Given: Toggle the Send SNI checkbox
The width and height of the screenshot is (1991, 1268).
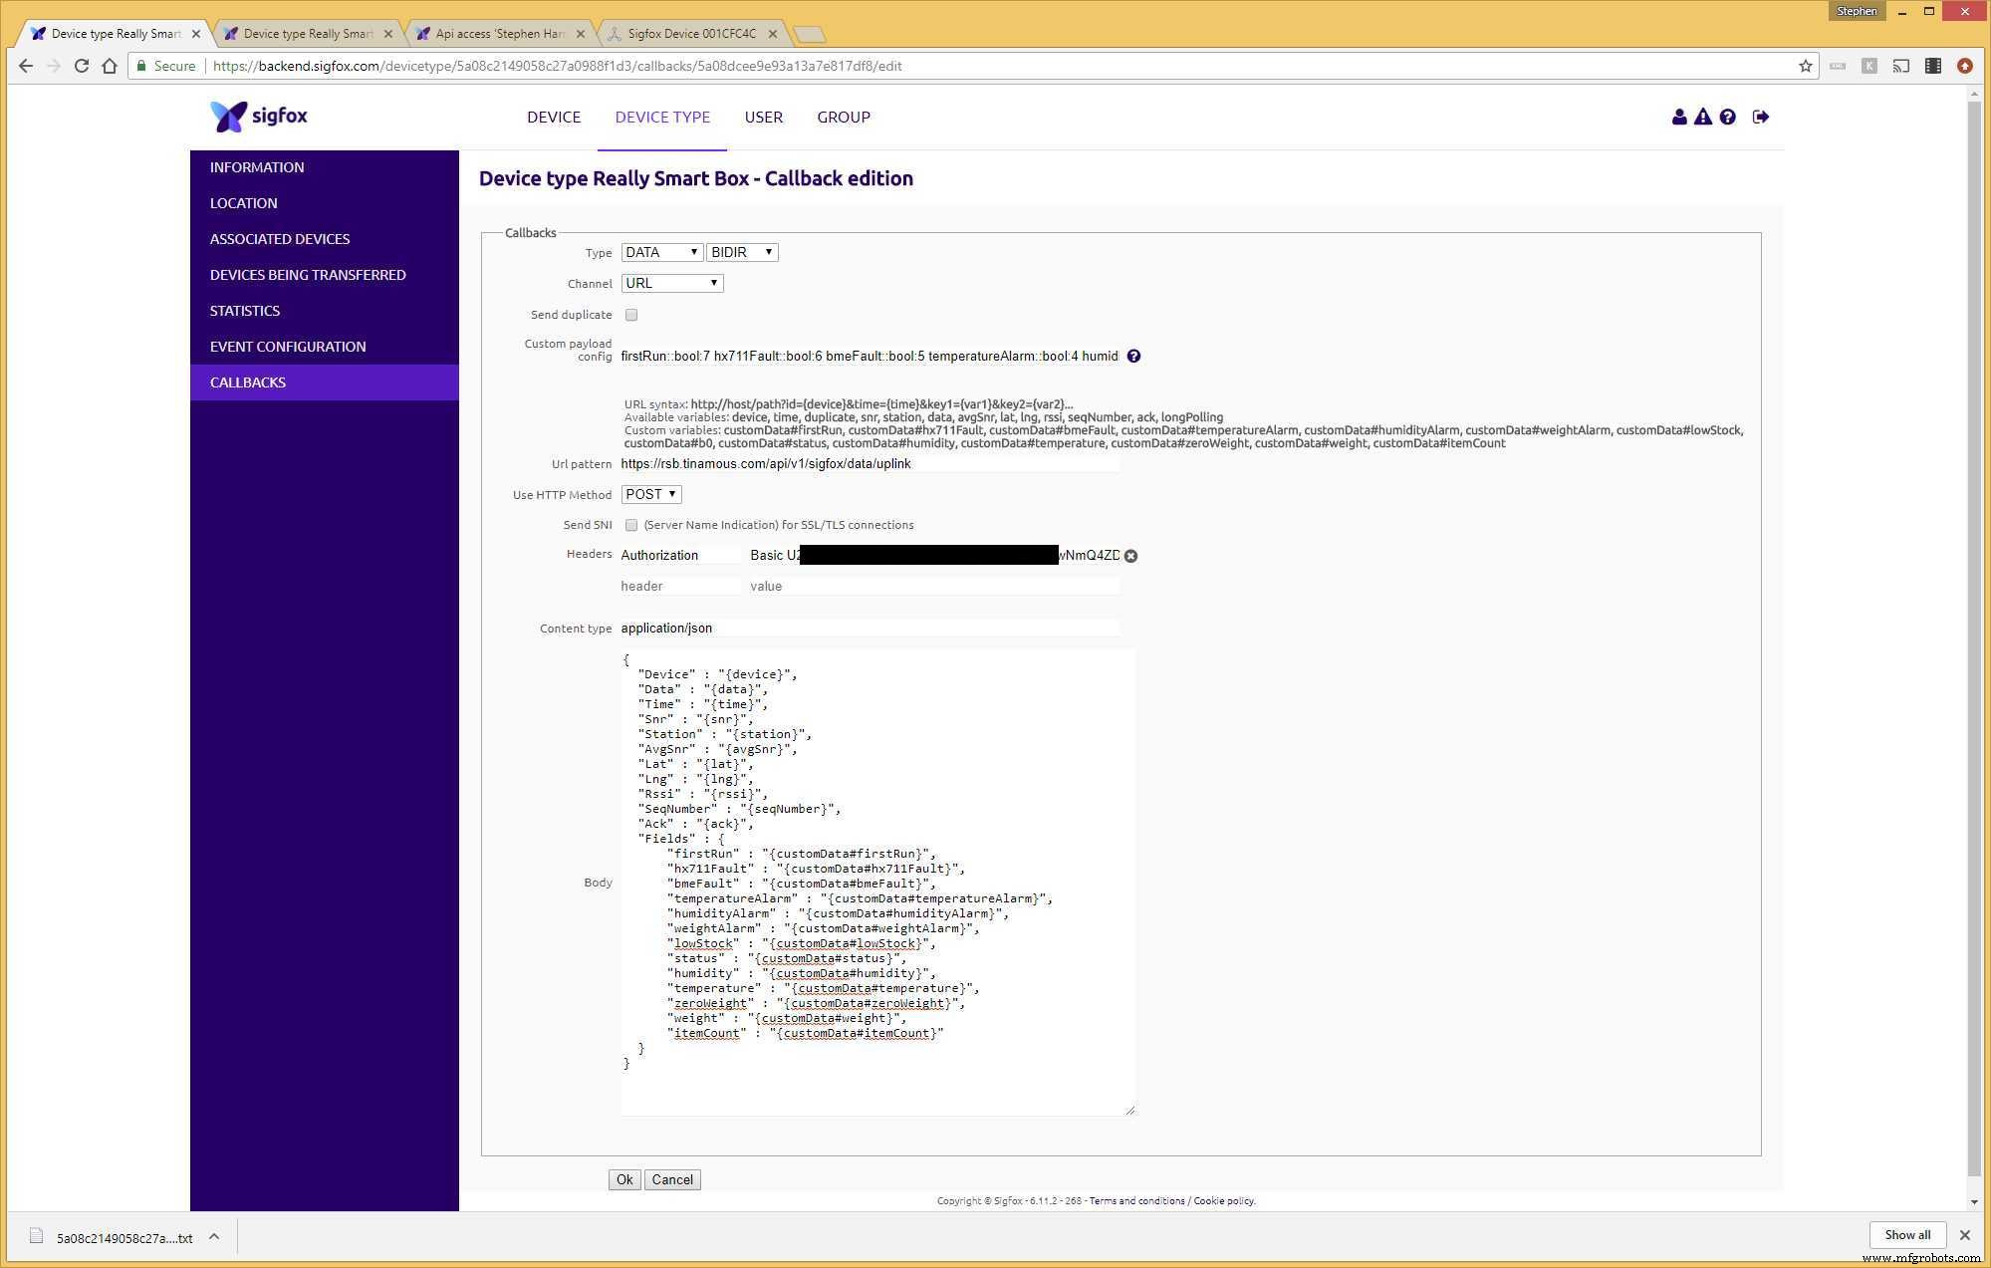Looking at the screenshot, I should pos(631,525).
